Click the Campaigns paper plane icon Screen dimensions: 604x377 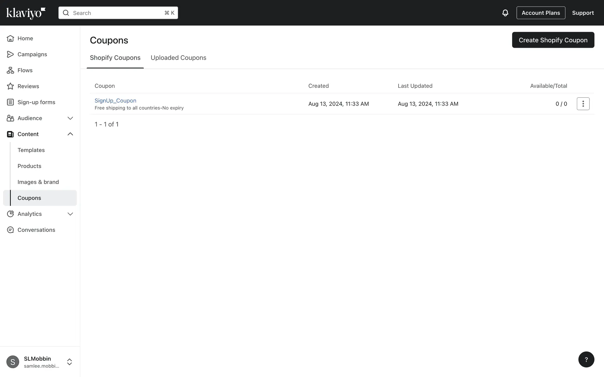pos(10,54)
